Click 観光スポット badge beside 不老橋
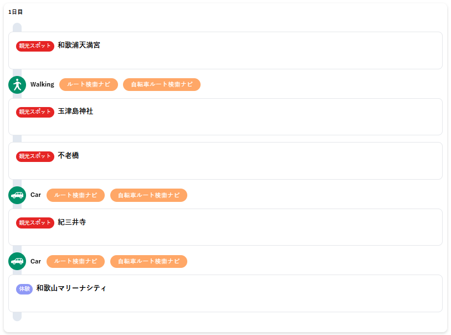The image size is (451, 335). [35, 156]
